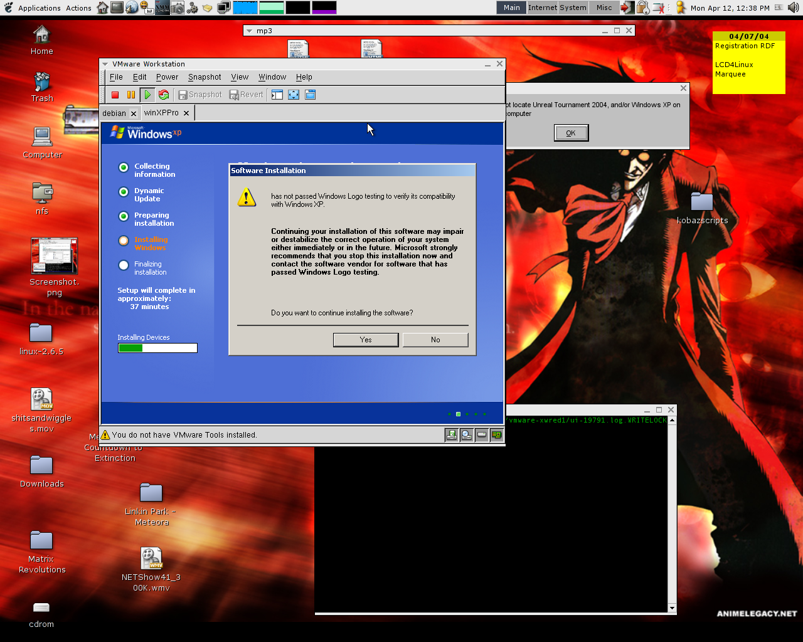Select the Screenshot.png thumbnail on desktop
The height and width of the screenshot is (642, 803).
[55, 256]
